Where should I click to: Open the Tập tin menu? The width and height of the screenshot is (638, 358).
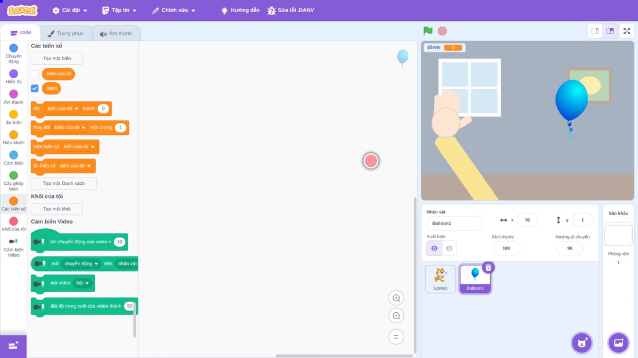[x=119, y=10]
